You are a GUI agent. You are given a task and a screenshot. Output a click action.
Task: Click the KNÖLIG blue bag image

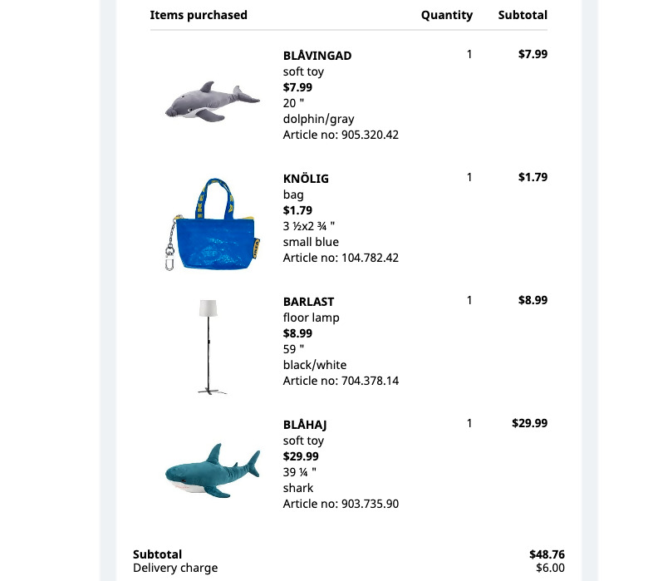click(x=213, y=224)
